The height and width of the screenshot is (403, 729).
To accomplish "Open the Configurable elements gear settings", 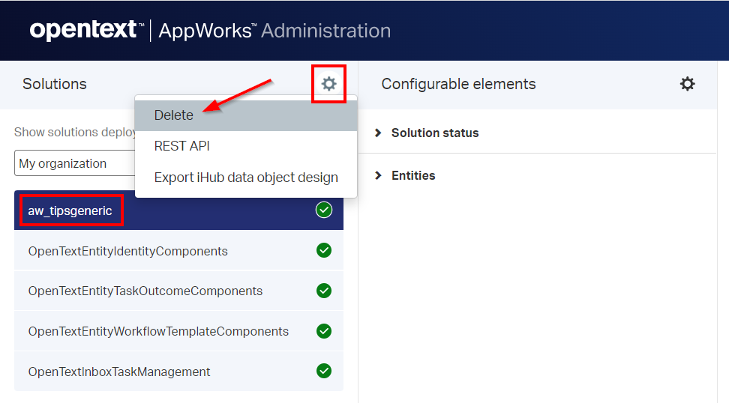I will pyautogui.click(x=687, y=84).
